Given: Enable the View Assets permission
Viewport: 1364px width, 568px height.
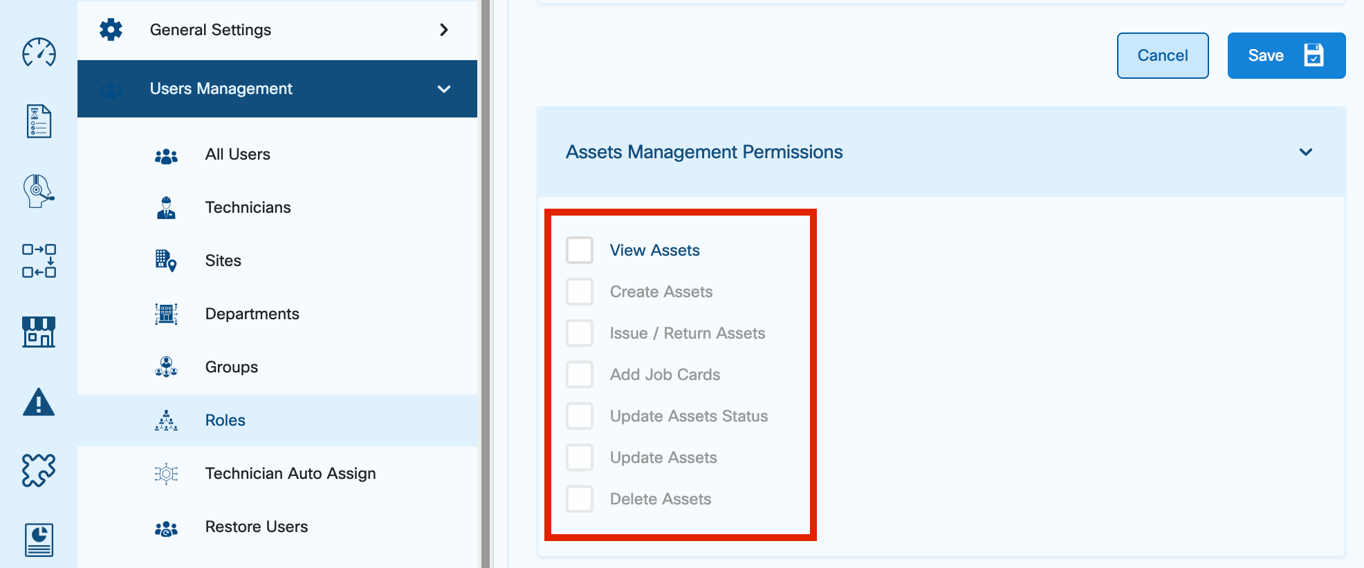Looking at the screenshot, I should point(580,249).
